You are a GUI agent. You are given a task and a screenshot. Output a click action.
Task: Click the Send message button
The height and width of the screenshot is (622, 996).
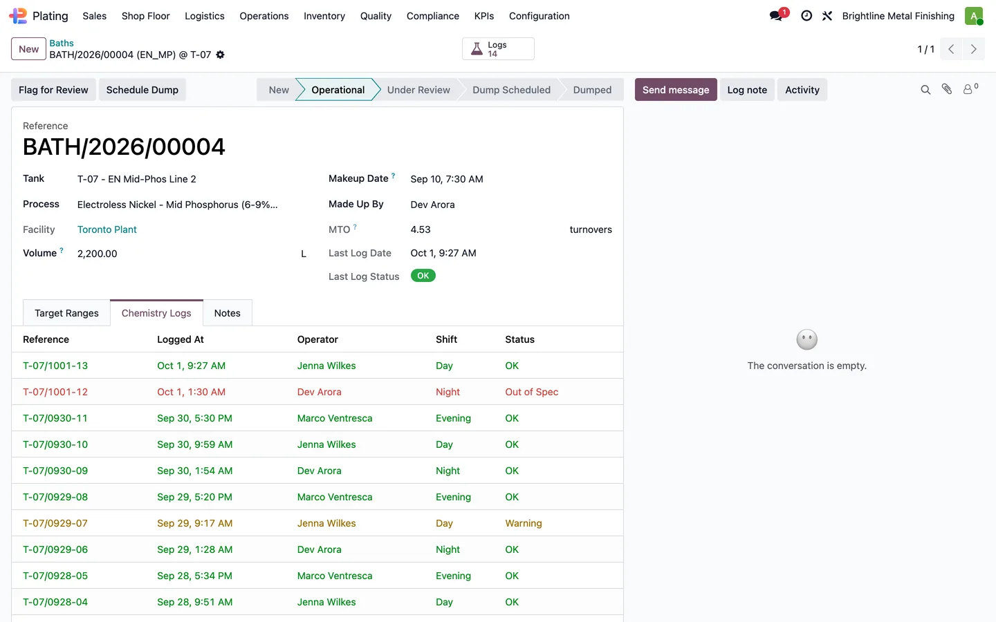[x=676, y=90]
